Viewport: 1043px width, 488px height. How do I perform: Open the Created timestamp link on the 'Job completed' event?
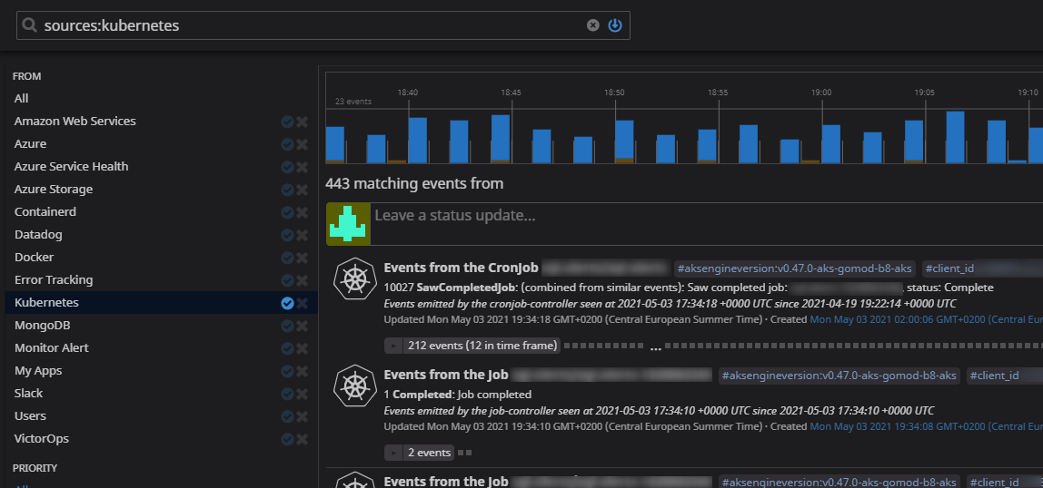point(926,425)
